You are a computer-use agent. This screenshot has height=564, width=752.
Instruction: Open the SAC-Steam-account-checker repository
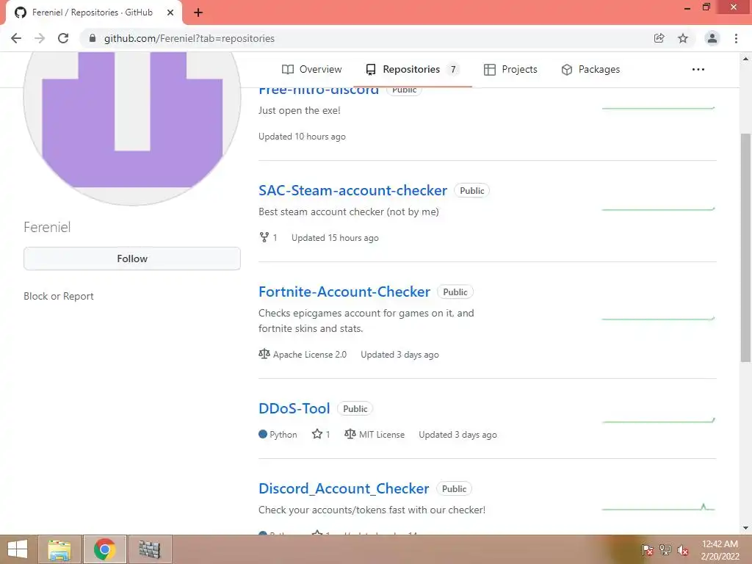[352, 190]
